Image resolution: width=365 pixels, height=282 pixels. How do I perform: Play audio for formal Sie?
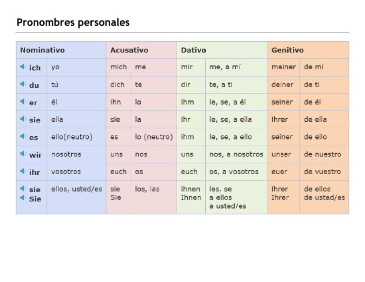(x=23, y=198)
